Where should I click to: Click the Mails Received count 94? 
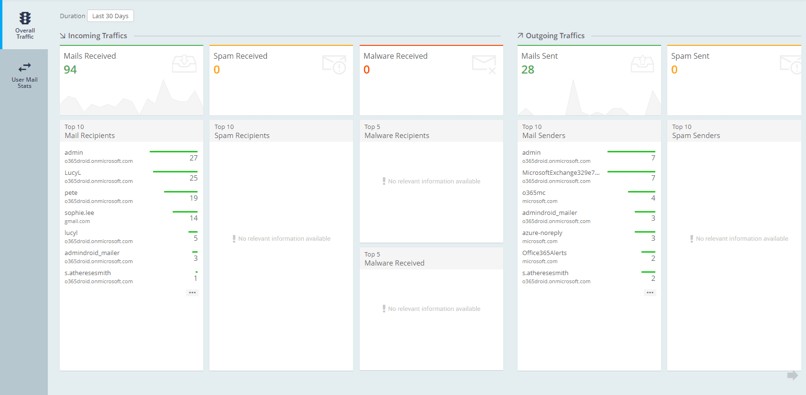point(70,70)
